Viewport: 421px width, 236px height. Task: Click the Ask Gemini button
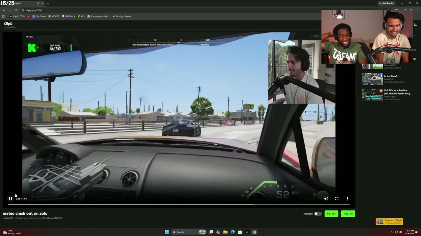pyautogui.click(x=386, y=3)
